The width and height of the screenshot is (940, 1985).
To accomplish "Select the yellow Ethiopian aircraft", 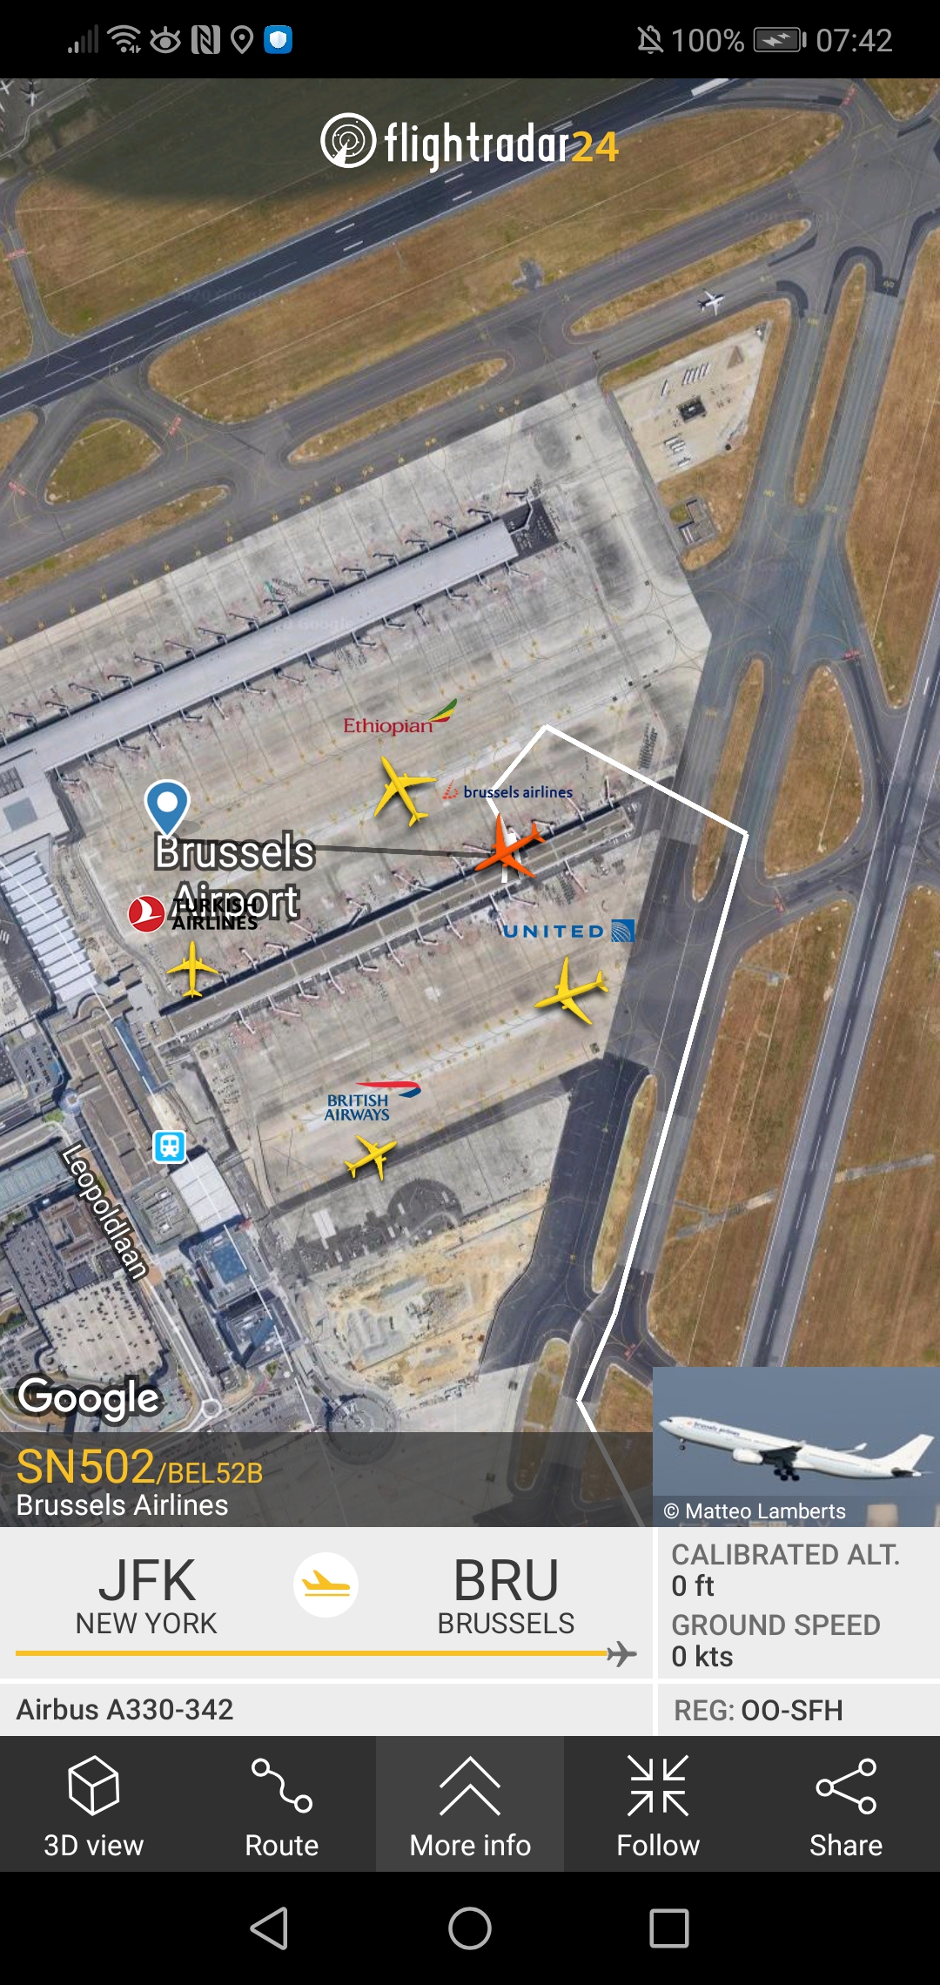I will click(x=403, y=791).
